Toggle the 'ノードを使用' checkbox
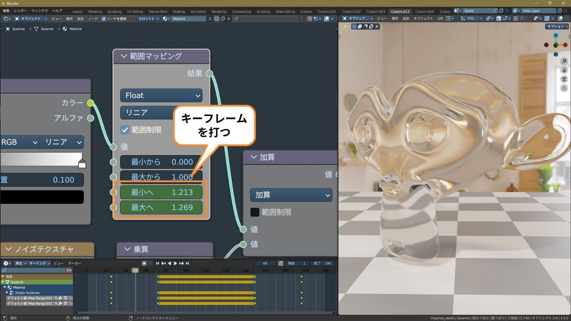Screen dimensions: 571x321 [104, 19]
